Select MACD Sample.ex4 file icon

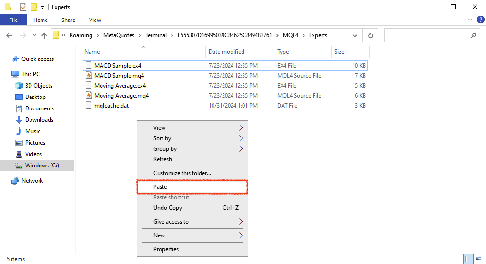pyautogui.click(x=89, y=65)
